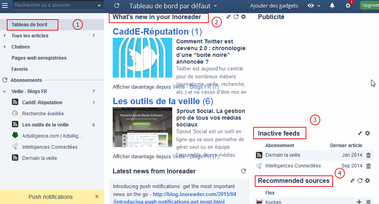Click Ajouter des gadgets
The height and width of the screenshot is (204, 379).
(274, 6)
